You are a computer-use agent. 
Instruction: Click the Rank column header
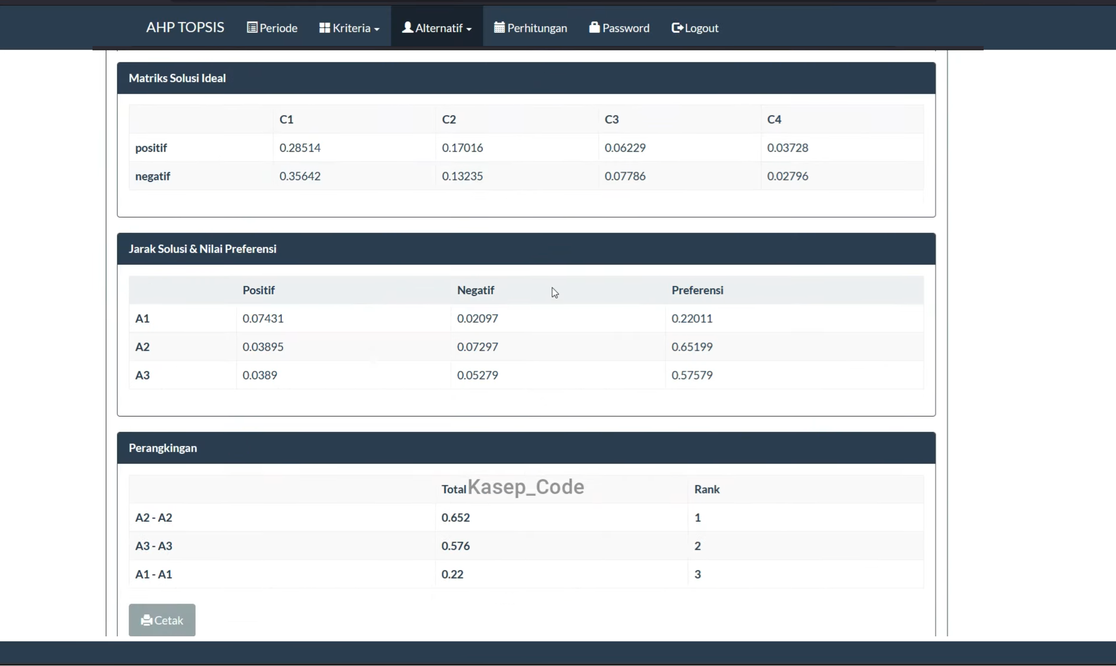[x=707, y=489]
